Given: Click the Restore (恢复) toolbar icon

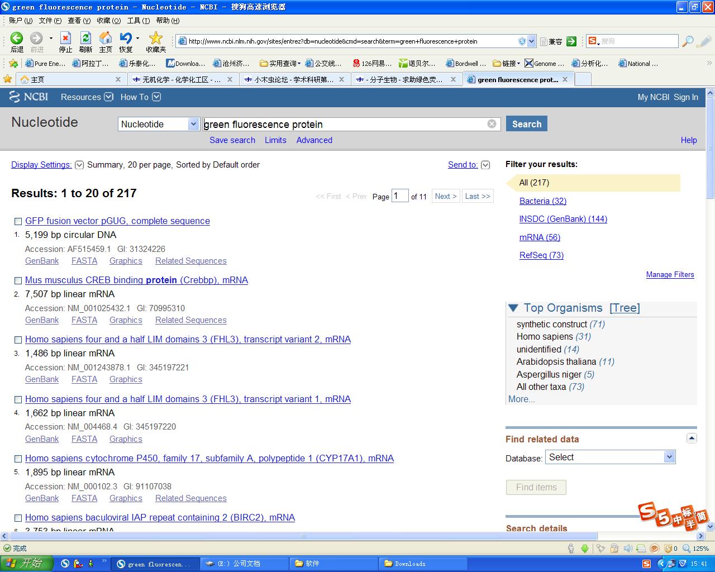Looking at the screenshot, I should 126,38.
